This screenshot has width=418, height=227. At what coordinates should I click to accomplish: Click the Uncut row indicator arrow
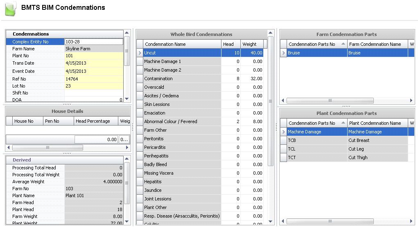pos(140,53)
